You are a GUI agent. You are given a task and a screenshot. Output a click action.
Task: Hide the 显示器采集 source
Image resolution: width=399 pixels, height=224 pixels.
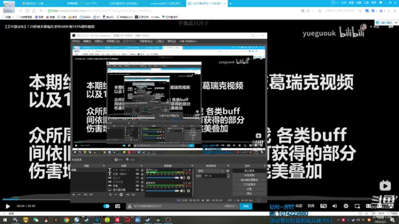coord(138,190)
